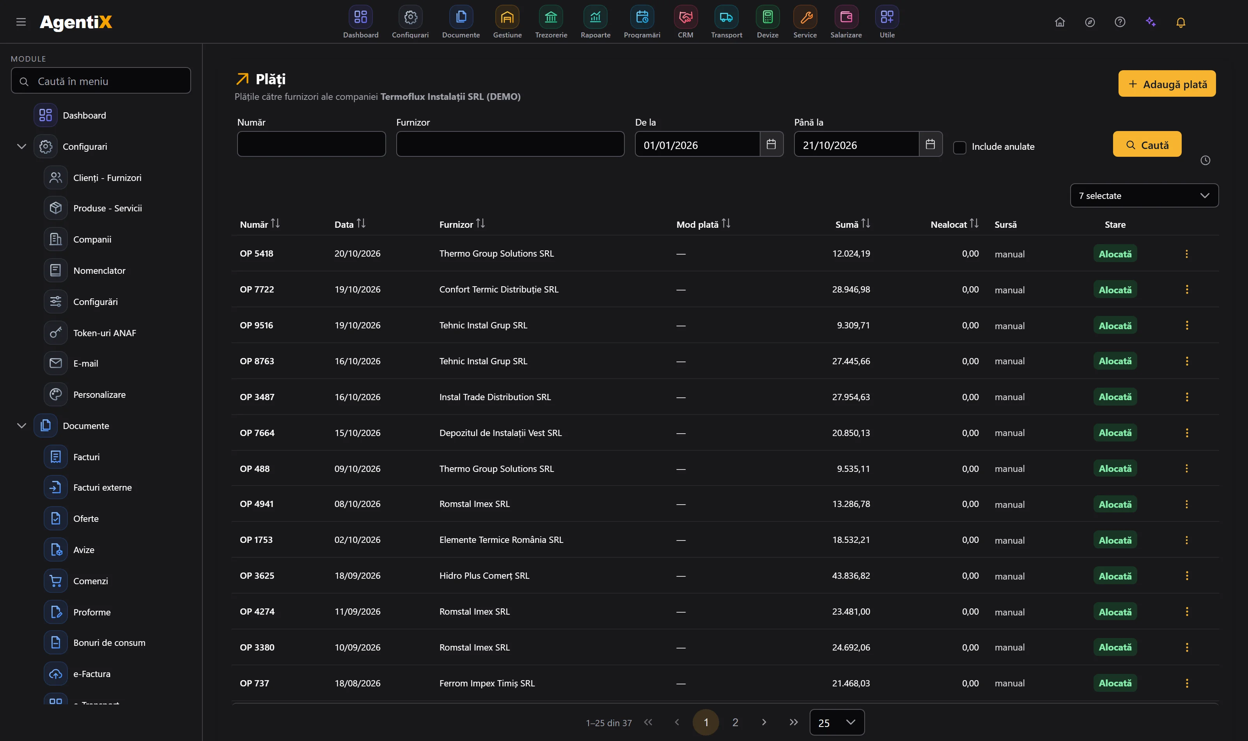The height and width of the screenshot is (741, 1248).
Task: Open the notifications bell
Action: click(x=1181, y=22)
